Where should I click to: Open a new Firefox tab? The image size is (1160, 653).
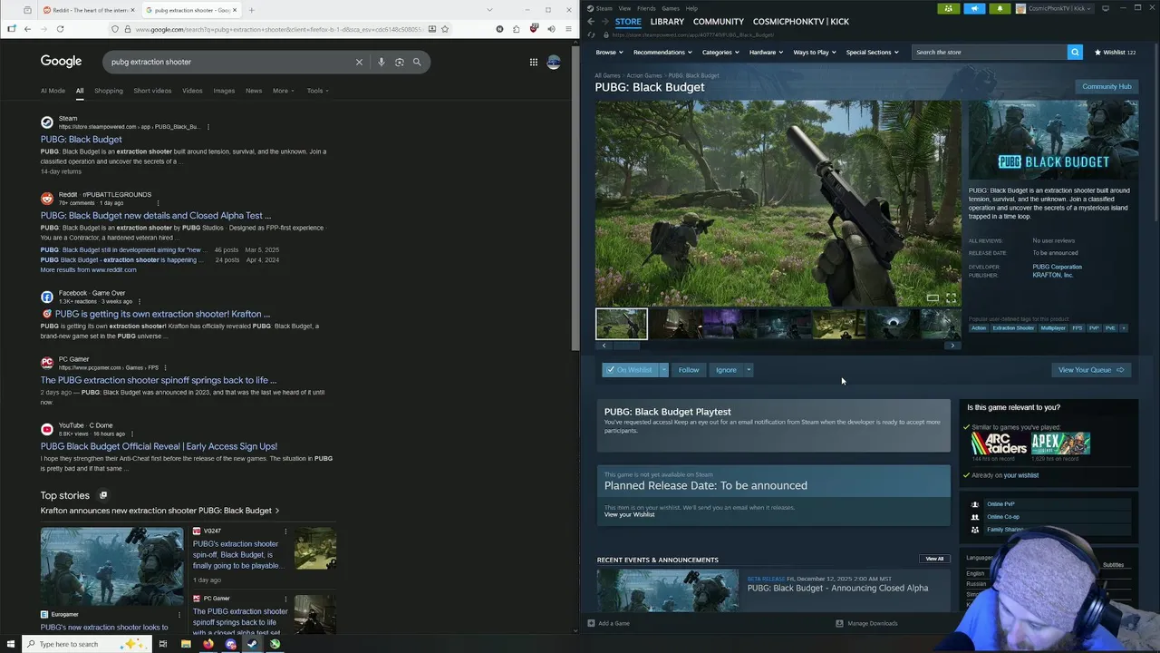tap(251, 10)
